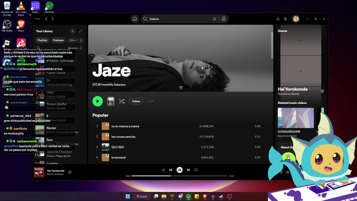
Task: Open Windows Start menu
Action: (128, 196)
